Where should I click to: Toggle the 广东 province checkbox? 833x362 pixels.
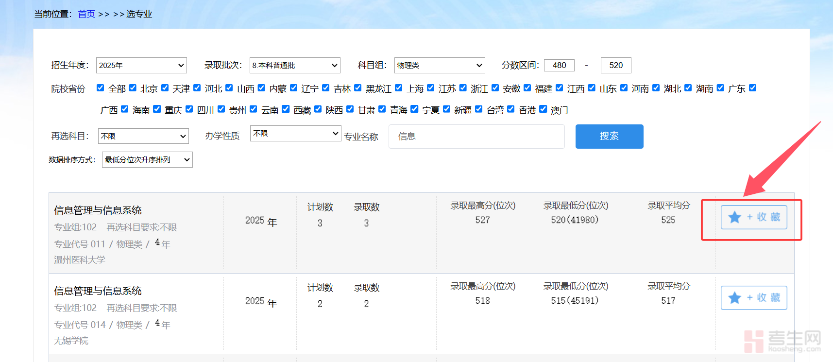pyautogui.click(x=720, y=88)
